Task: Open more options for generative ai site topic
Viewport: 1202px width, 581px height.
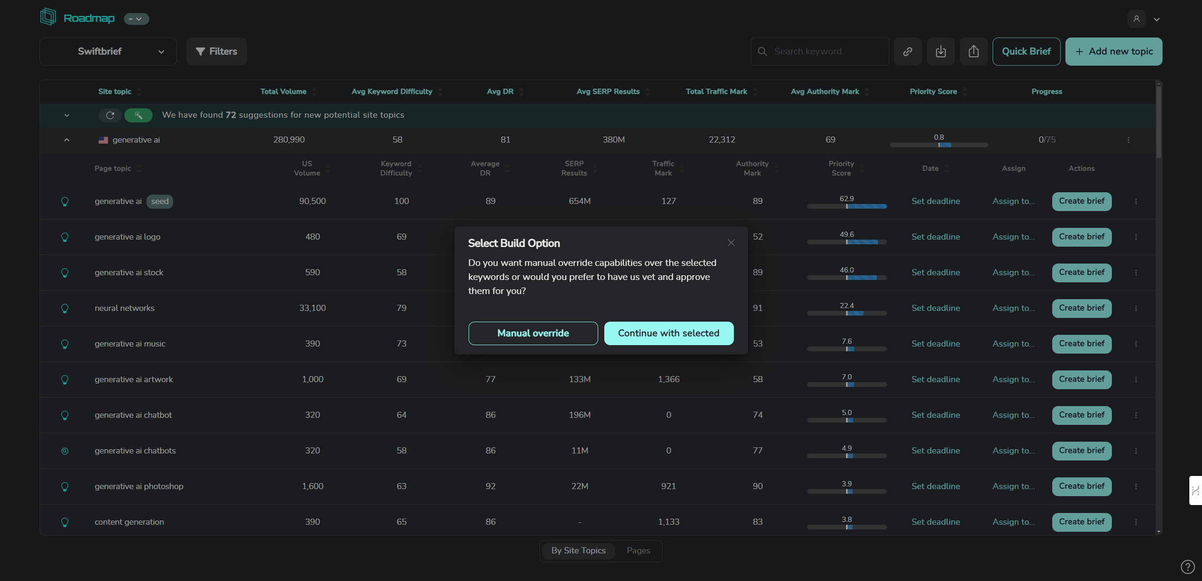Action: tap(1128, 140)
